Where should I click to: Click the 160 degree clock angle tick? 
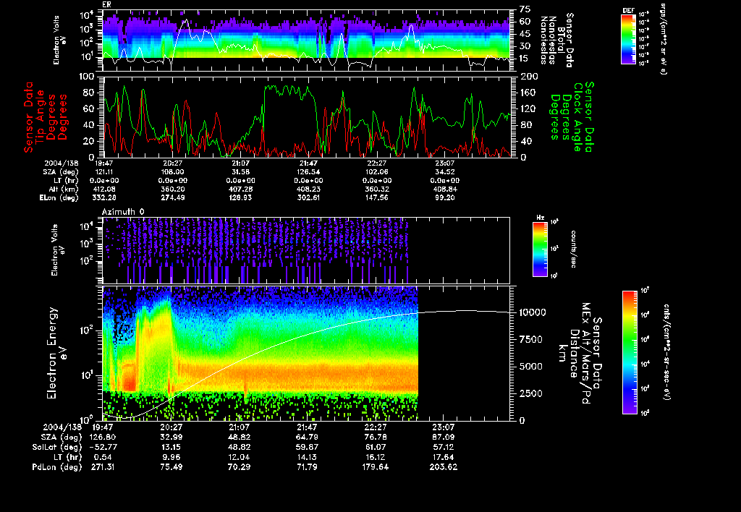click(x=528, y=93)
